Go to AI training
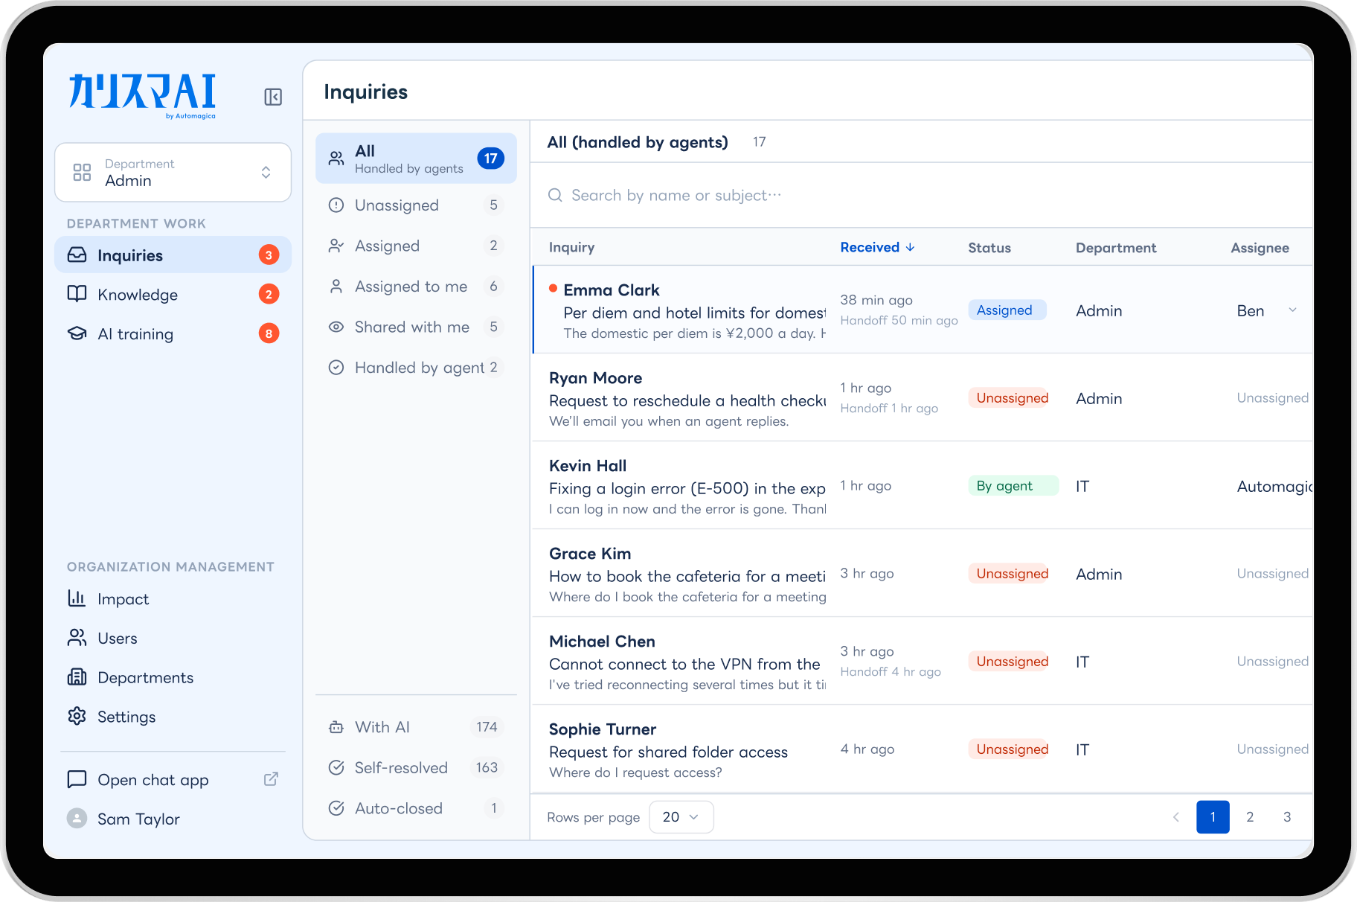The width and height of the screenshot is (1357, 902). [x=173, y=334]
